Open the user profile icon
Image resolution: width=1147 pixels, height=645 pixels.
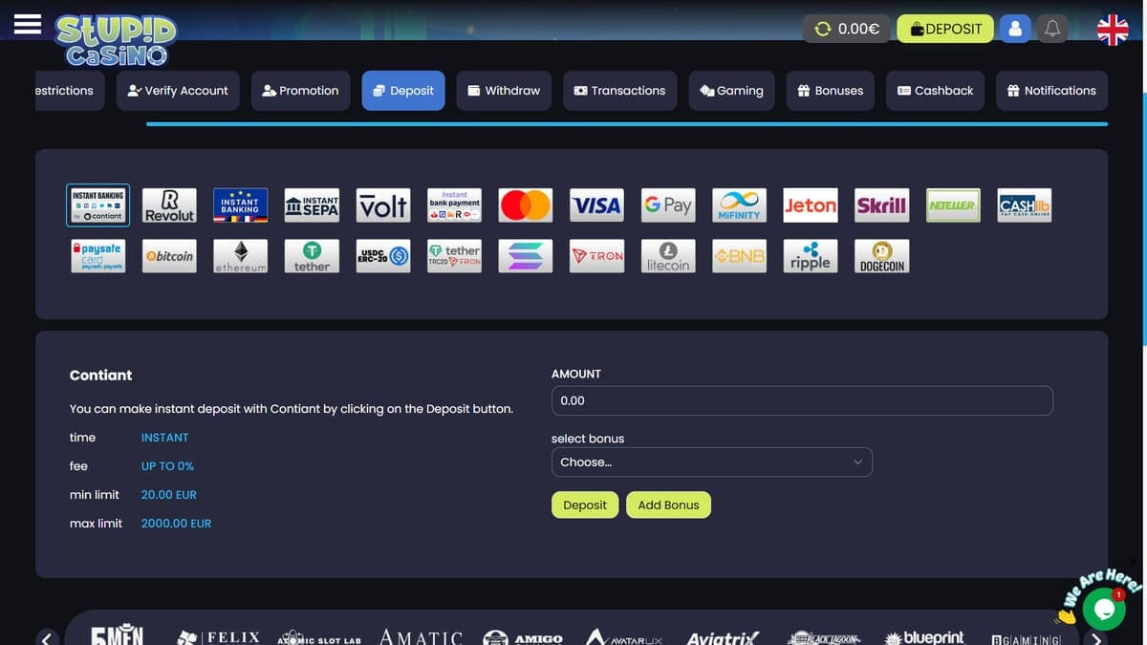pyautogui.click(x=1015, y=29)
